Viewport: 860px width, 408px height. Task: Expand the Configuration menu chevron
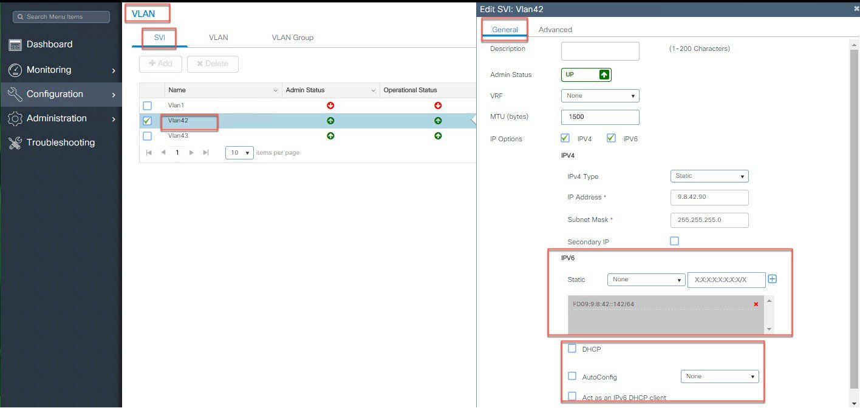[114, 95]
